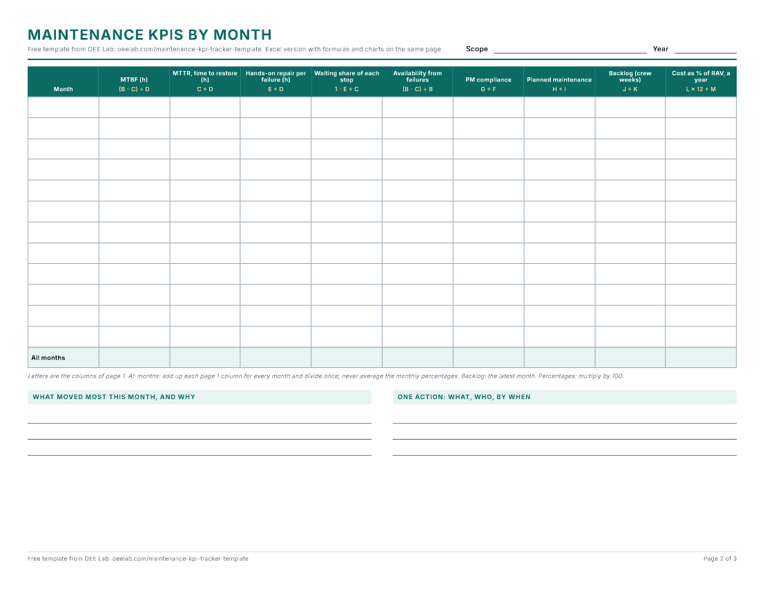This screenshot has width=765, height=591.
Task: Click the J ÷ K formula
Action: [630, 89]
